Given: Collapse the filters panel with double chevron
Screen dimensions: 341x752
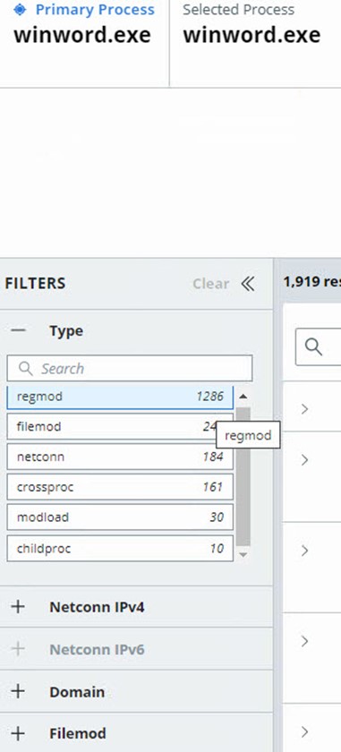Looking at the screenshot, I should coord(248,284).
